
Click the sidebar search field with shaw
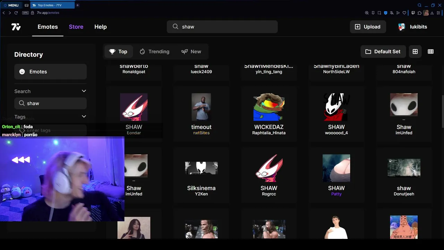pyautogui.click(x=51, y=103)
